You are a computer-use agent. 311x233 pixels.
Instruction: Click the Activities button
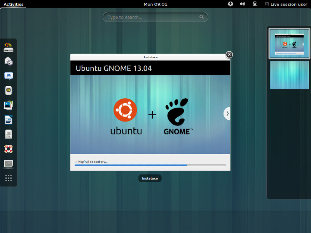click(14, 4)
